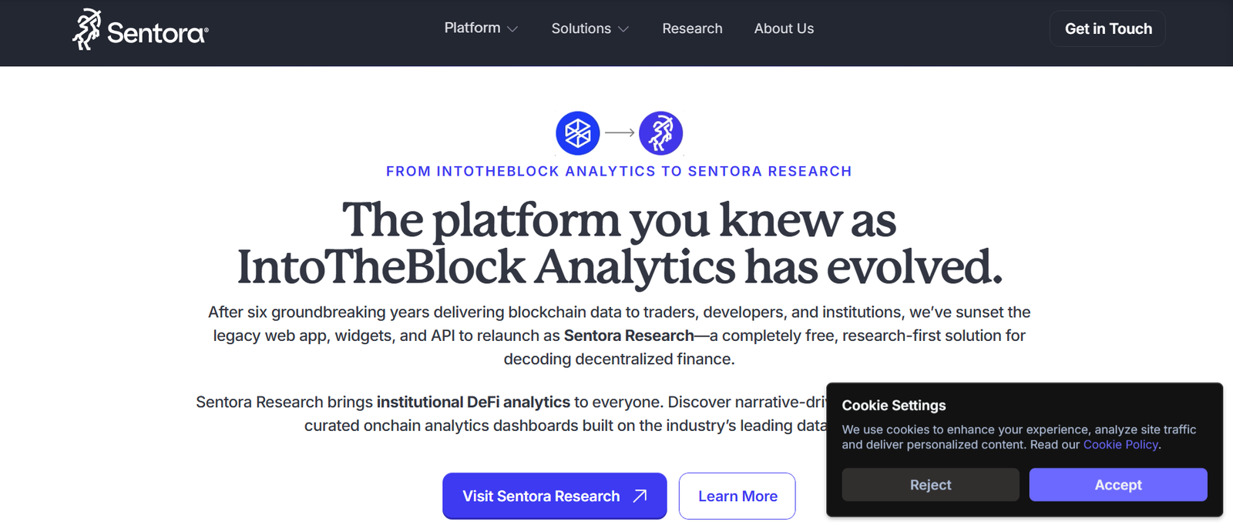Screen dimensions: 1233x528
Task: Click the Sentora wordmark text in header
Action: coord(157,33)
